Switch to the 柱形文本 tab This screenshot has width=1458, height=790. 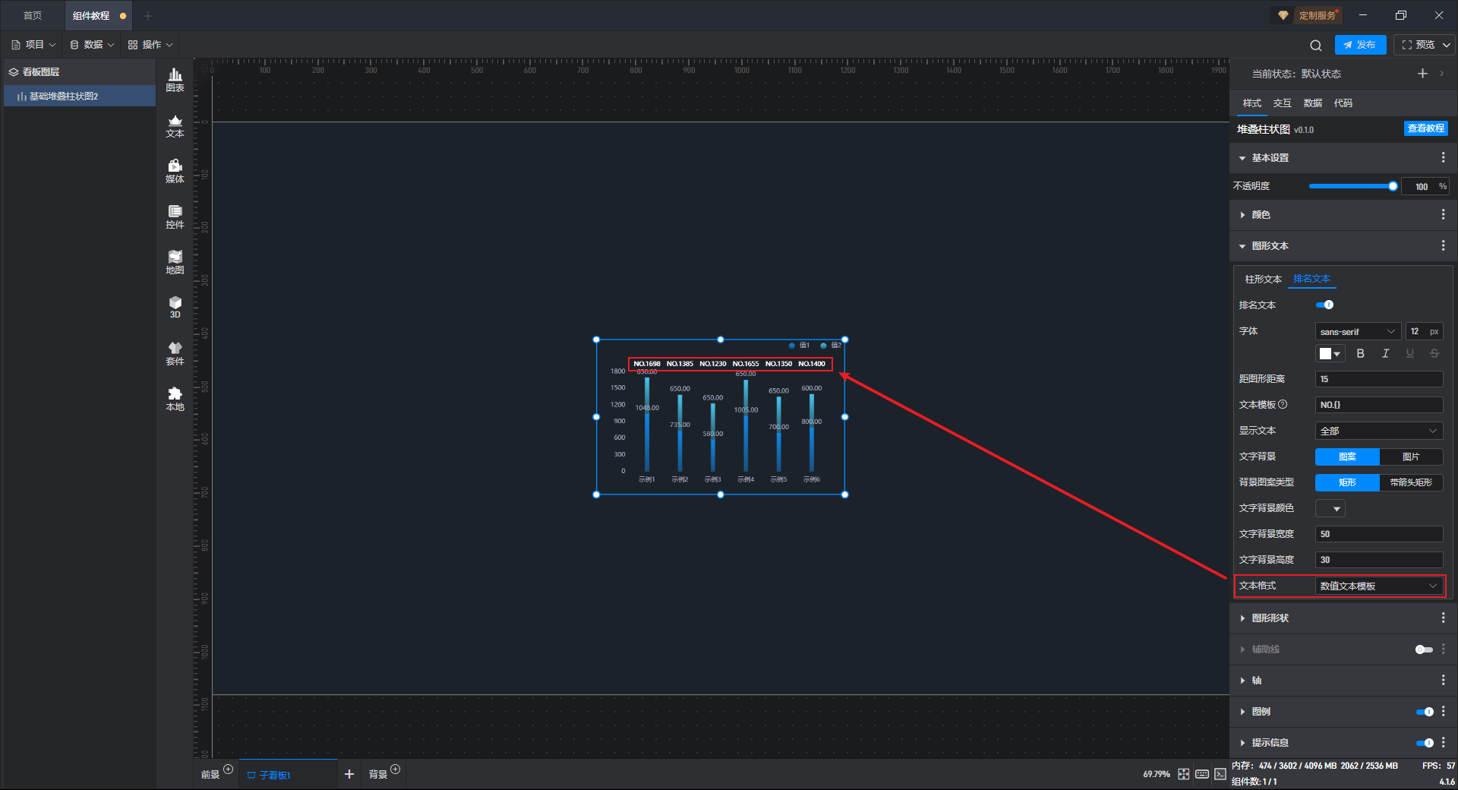[1263, 279]
